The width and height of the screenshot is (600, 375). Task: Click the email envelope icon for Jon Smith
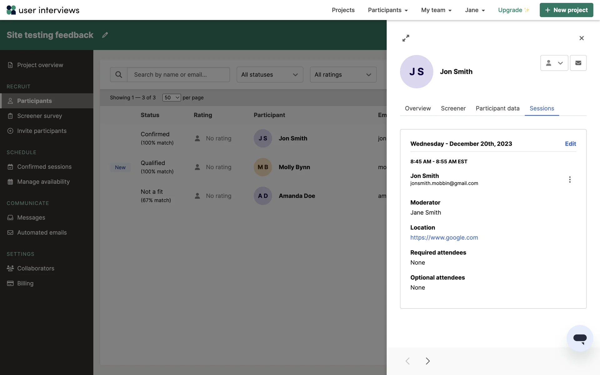[578, 63]
